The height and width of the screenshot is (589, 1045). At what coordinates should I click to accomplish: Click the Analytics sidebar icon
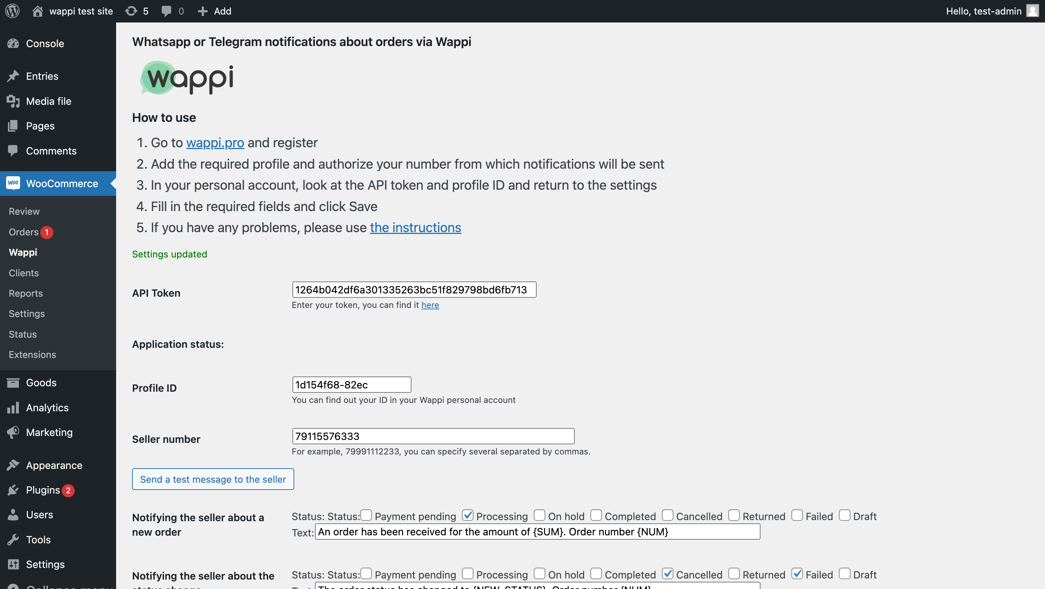click(x=14, y=407)
